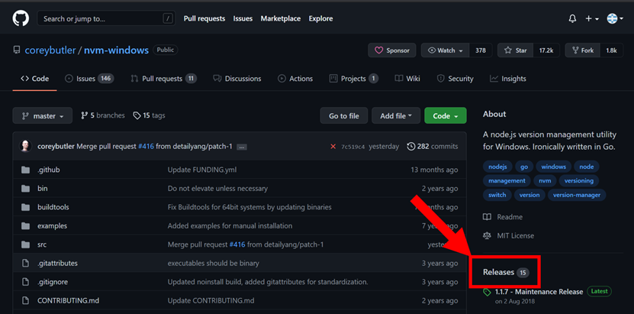Screen dimensions: 634x314
Task: Go to Explore in the header
Action: 320,18
